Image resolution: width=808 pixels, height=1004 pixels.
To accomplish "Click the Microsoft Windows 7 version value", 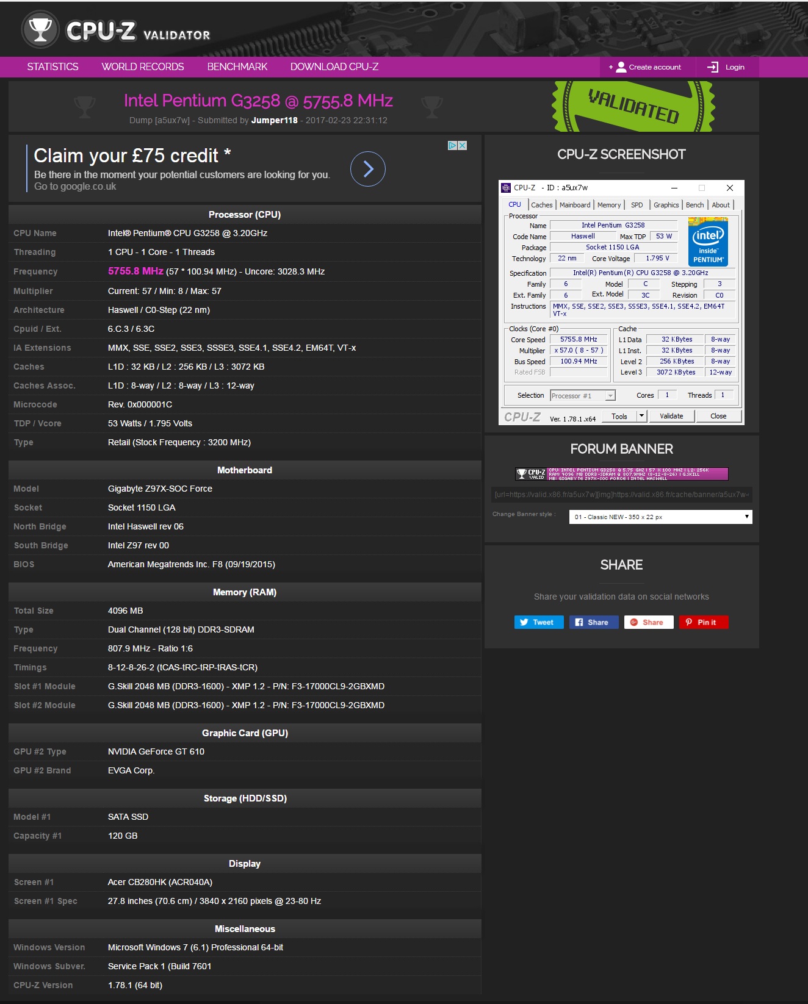I will point(196,947).
